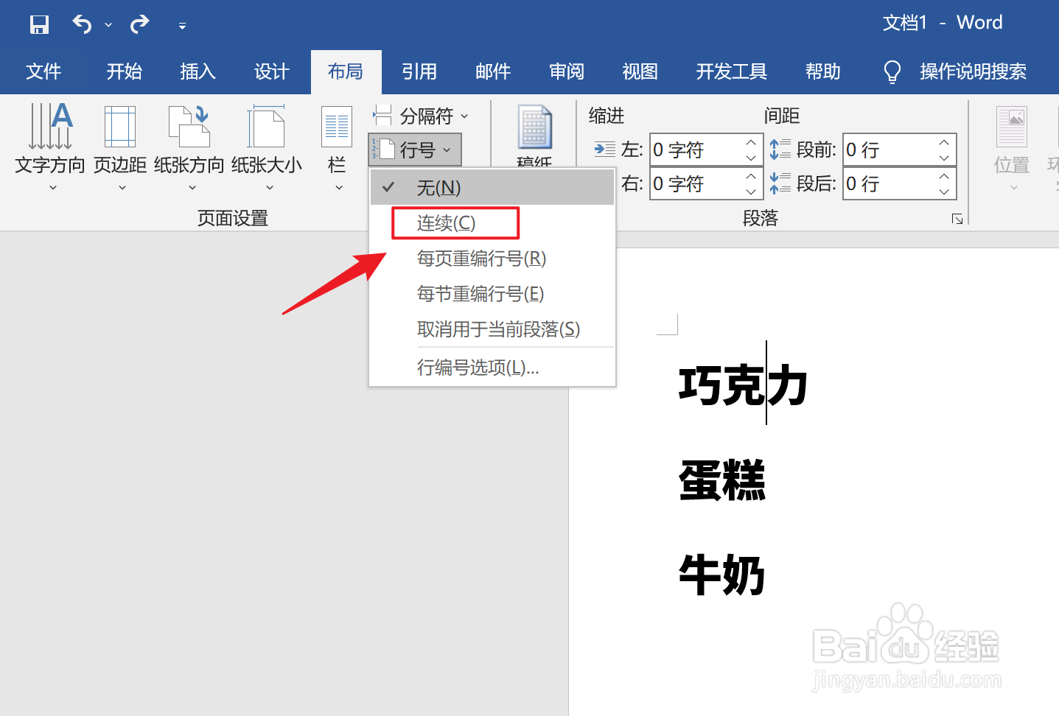The image size is (1059, 716).
Task: Click the text 巧克力 in document
Action: click(x=743, y=385)
